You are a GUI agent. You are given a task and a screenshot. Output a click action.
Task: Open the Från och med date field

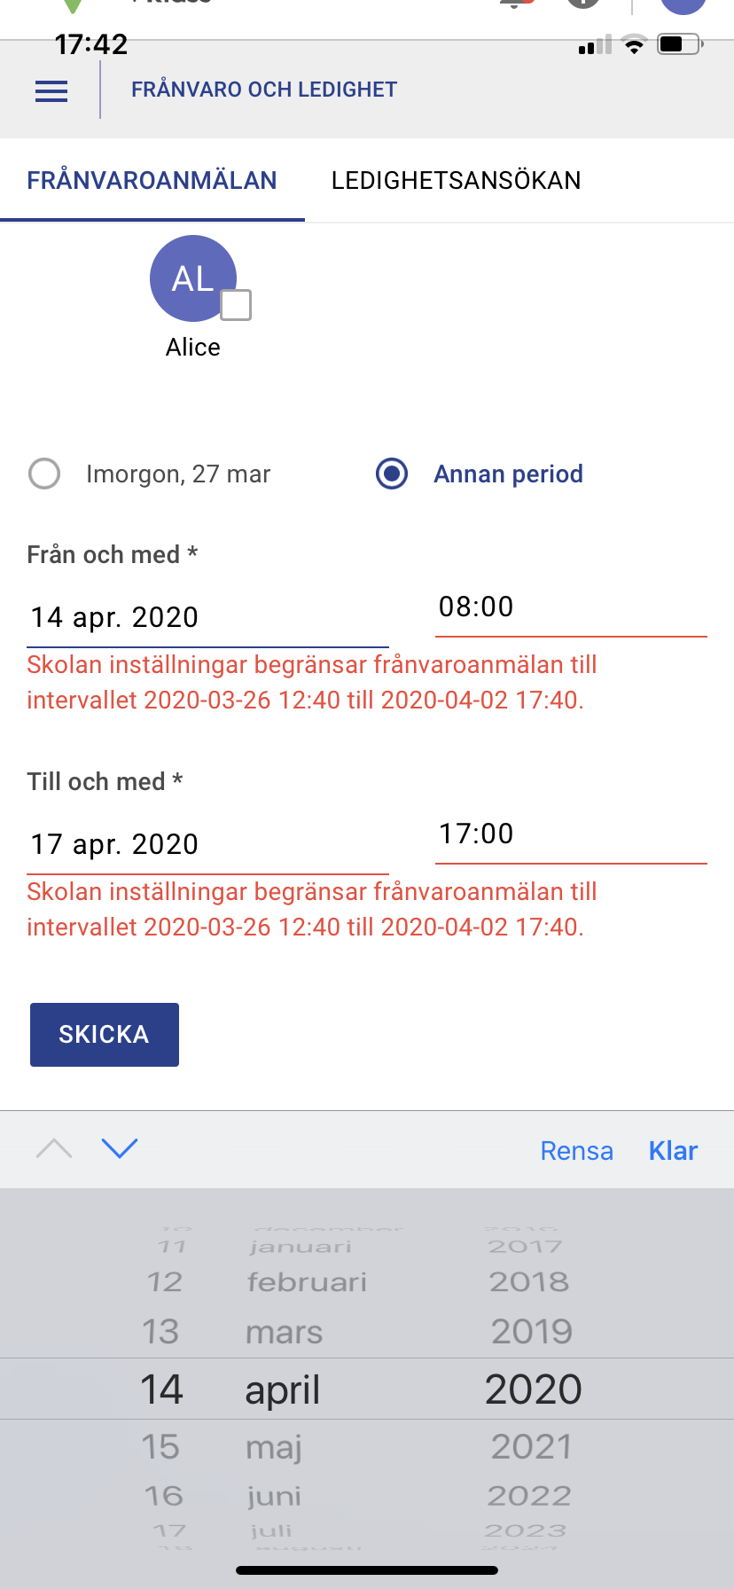click(207, 617)
